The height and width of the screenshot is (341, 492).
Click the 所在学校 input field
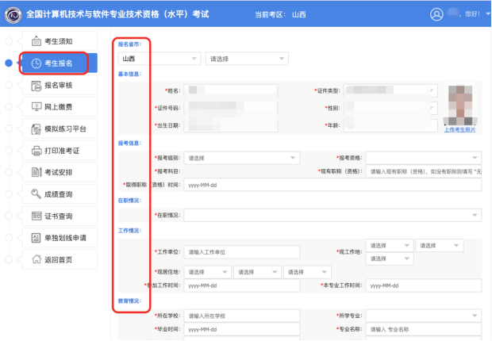click(241, 316)
